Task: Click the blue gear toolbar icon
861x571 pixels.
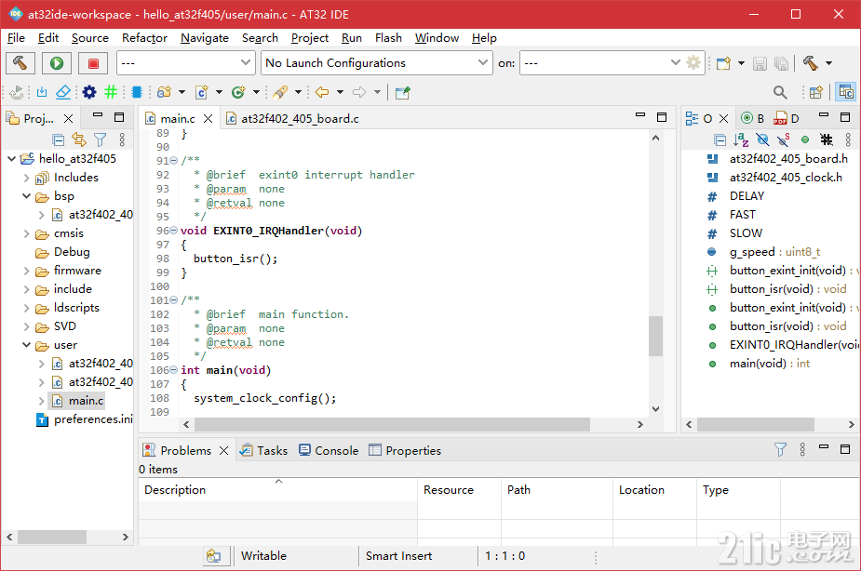Action: [x=89, y=92]
